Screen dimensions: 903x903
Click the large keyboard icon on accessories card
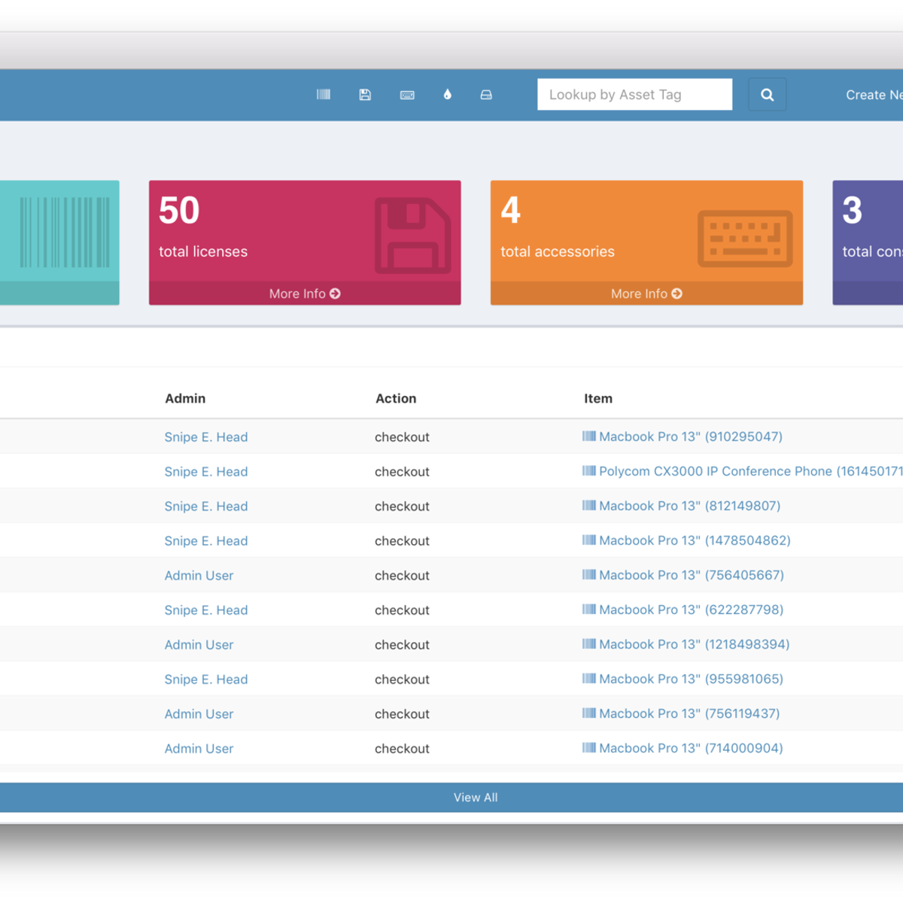coord(745,239)
